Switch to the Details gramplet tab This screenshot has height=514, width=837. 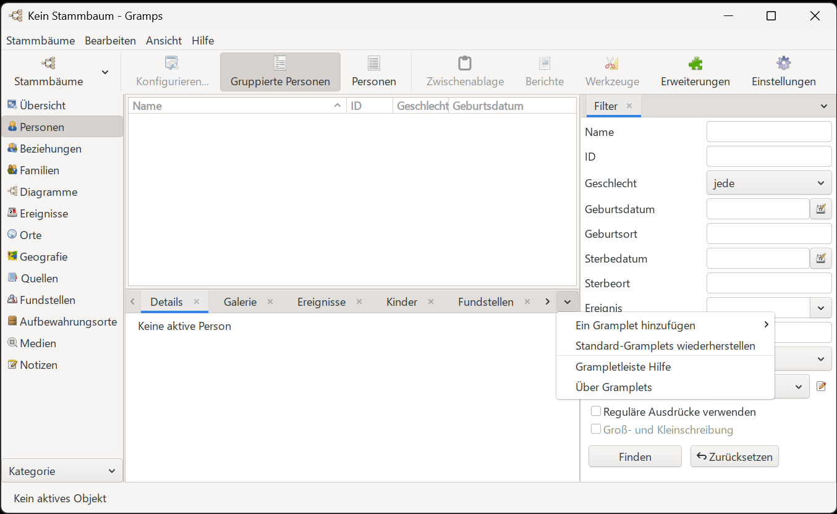pyautogui.click(x=166, y=302)
